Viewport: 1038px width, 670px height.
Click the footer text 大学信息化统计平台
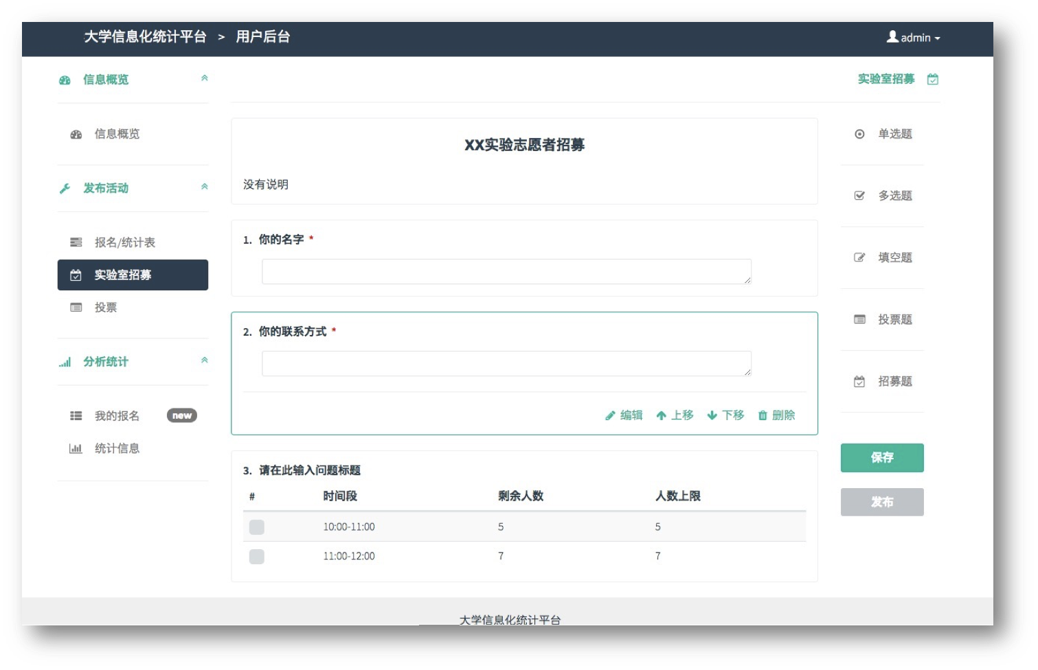(x=510, y=620)
